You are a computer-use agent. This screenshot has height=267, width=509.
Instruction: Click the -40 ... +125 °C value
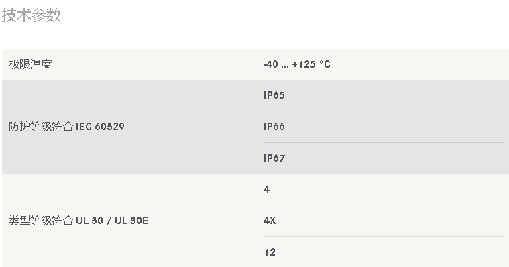point(296,64)
